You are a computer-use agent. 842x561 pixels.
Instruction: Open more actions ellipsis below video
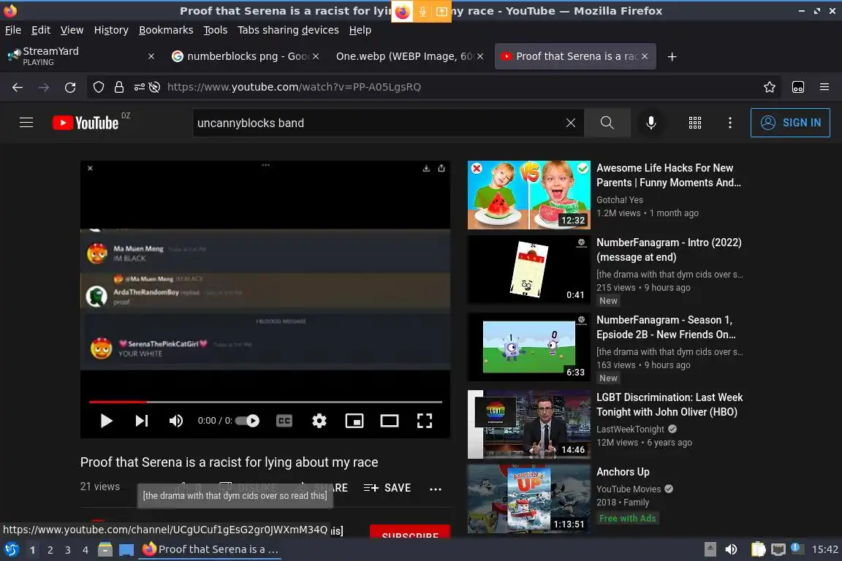click(436, 489)
